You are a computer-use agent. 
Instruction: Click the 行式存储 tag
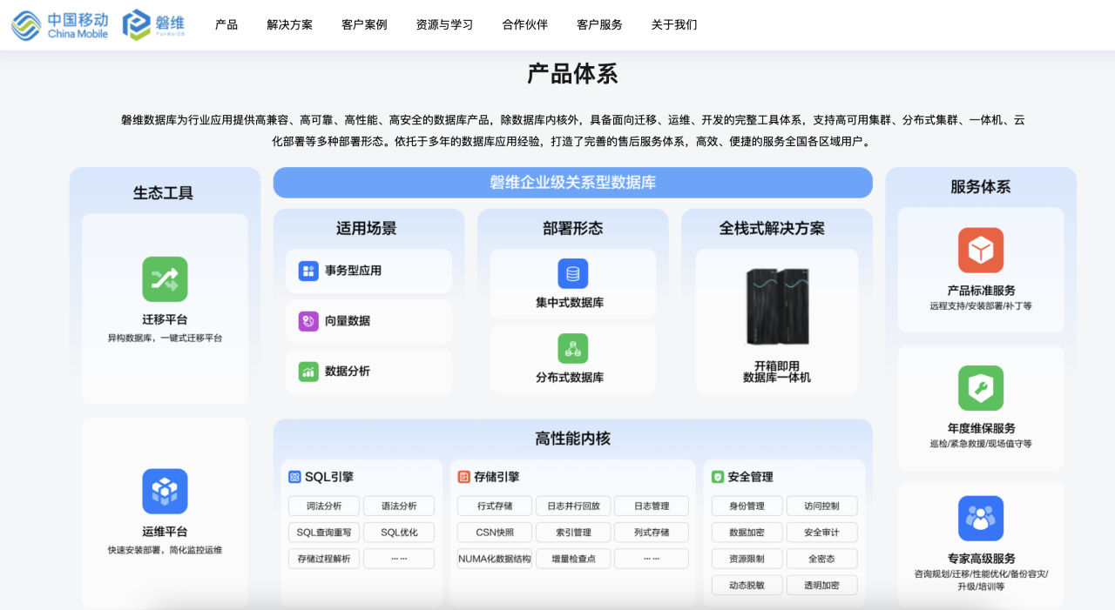495,506
